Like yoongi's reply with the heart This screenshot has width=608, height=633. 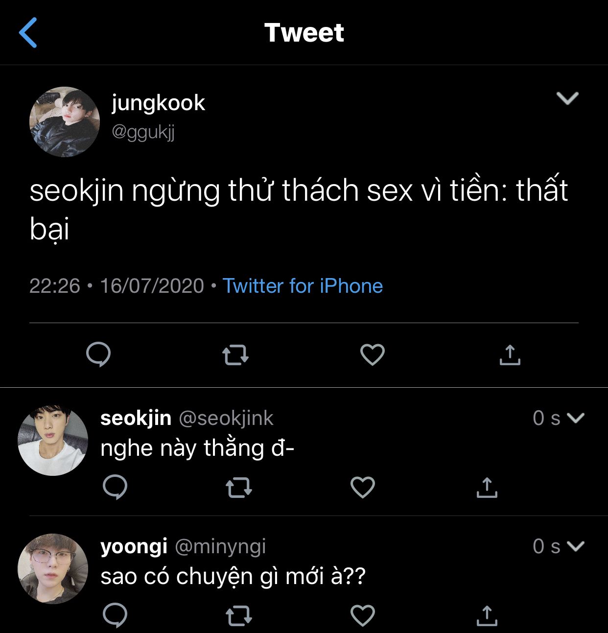[x=363, y=616]
